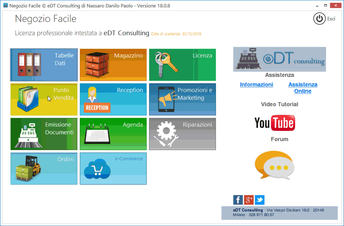
Task: Open the Licenza keys tile
Action: pyautogui.click(x=182, y=65)
